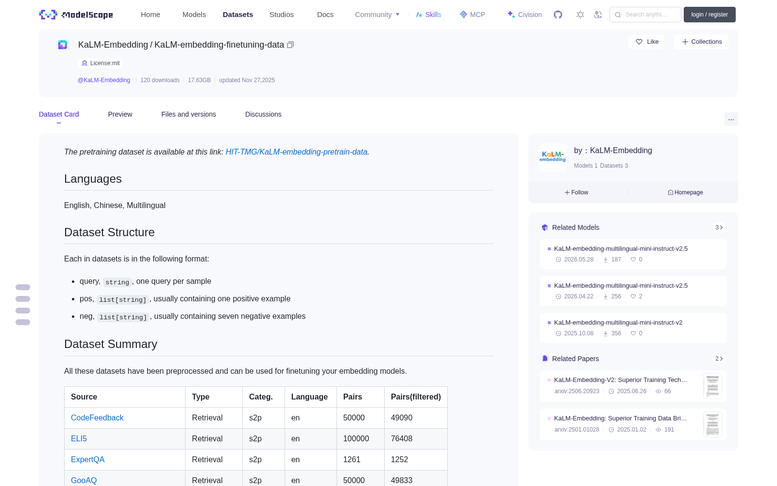Open the GitHub icon link
Image resolution: width=777 pixels, height=486 pixels.
click(x=558, y=15)
